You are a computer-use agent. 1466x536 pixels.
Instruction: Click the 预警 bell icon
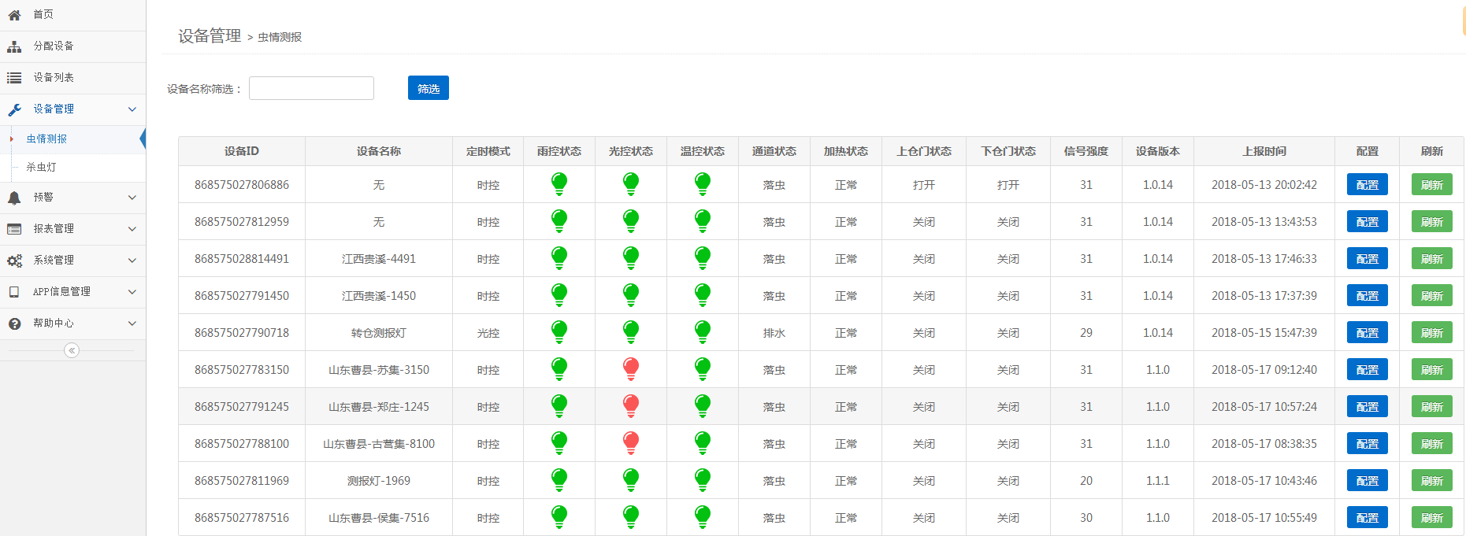(14, 198)
